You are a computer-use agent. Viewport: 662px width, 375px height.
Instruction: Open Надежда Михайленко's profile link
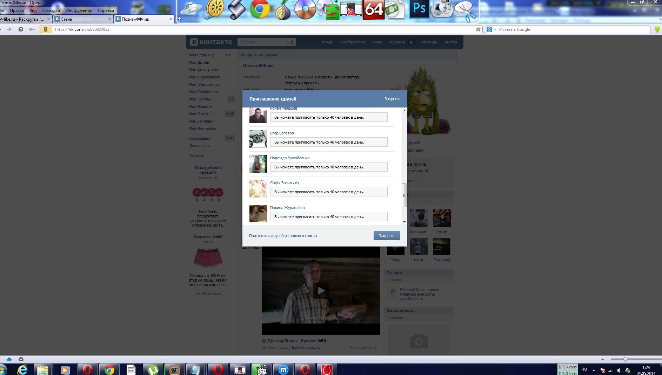290,158
